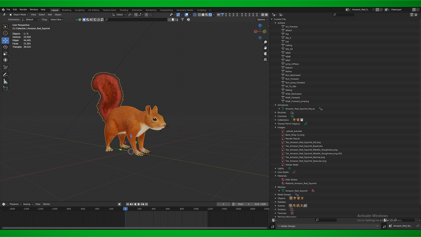Toggle viewport gizmos
This screenshot has width=421, height=237.
click(178, 15)
